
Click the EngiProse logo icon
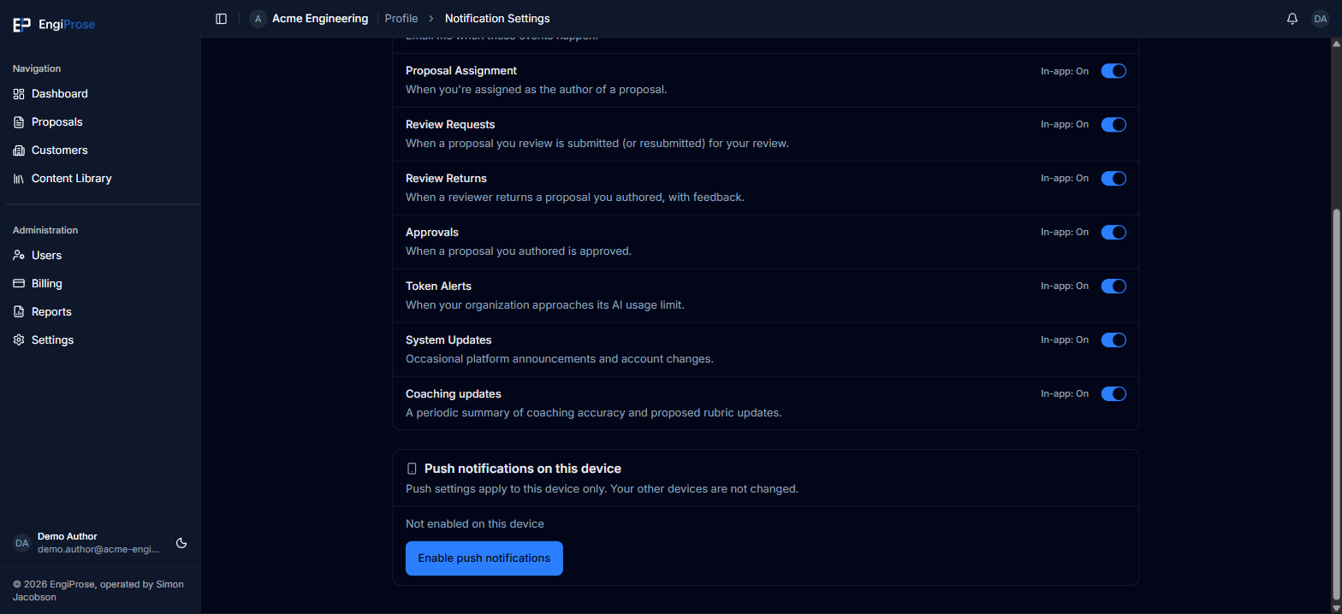click(x=22, y=25)
